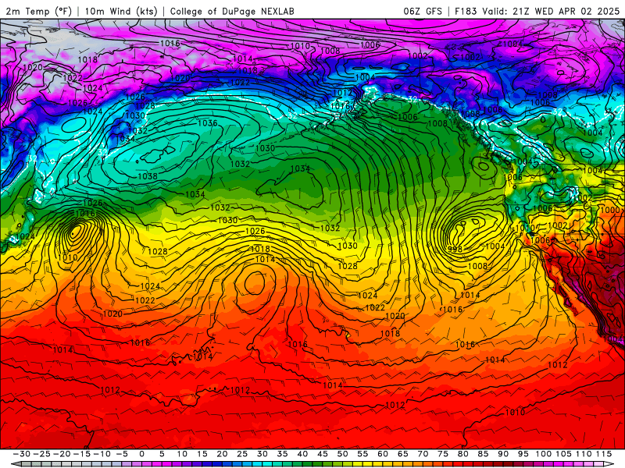Click the "95" value on the temperature scale

(x=523, y=454)
